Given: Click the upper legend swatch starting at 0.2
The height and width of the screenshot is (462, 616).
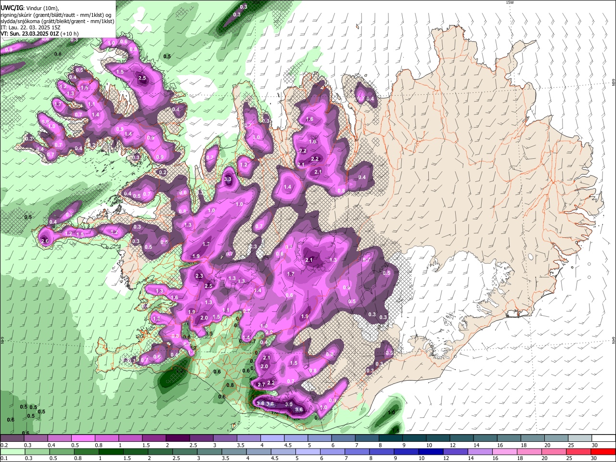Looking at the screenshot, I should [12, 438].
